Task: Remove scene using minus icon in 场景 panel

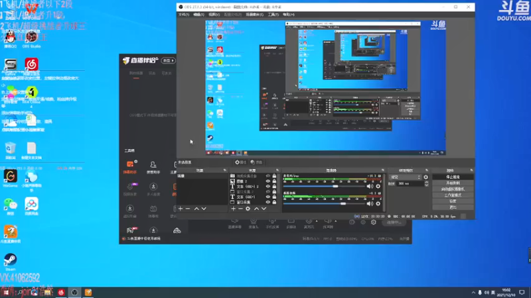Action: coord(188,209)
